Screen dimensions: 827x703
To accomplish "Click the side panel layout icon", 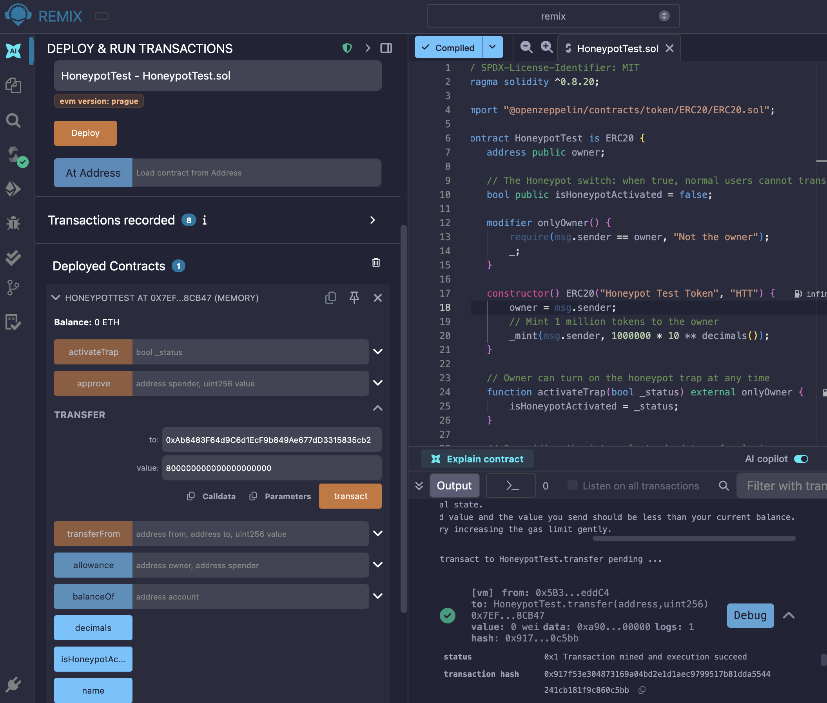I will pyautogui.click(x=386, y=48).
